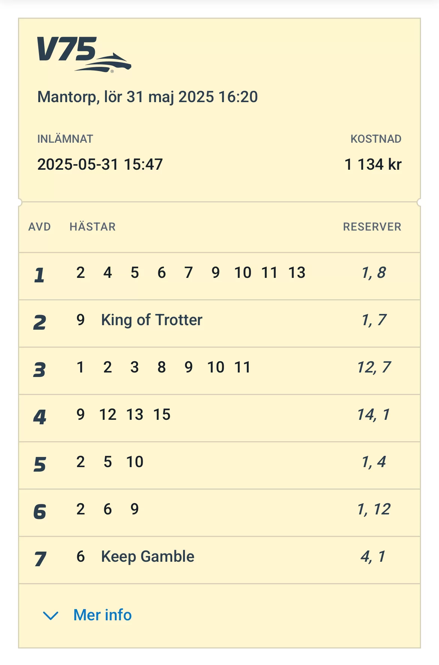This screenshot has height=665, width=439.
Task: Click the V75 horse logo
Action: click(x=84, y=54)
